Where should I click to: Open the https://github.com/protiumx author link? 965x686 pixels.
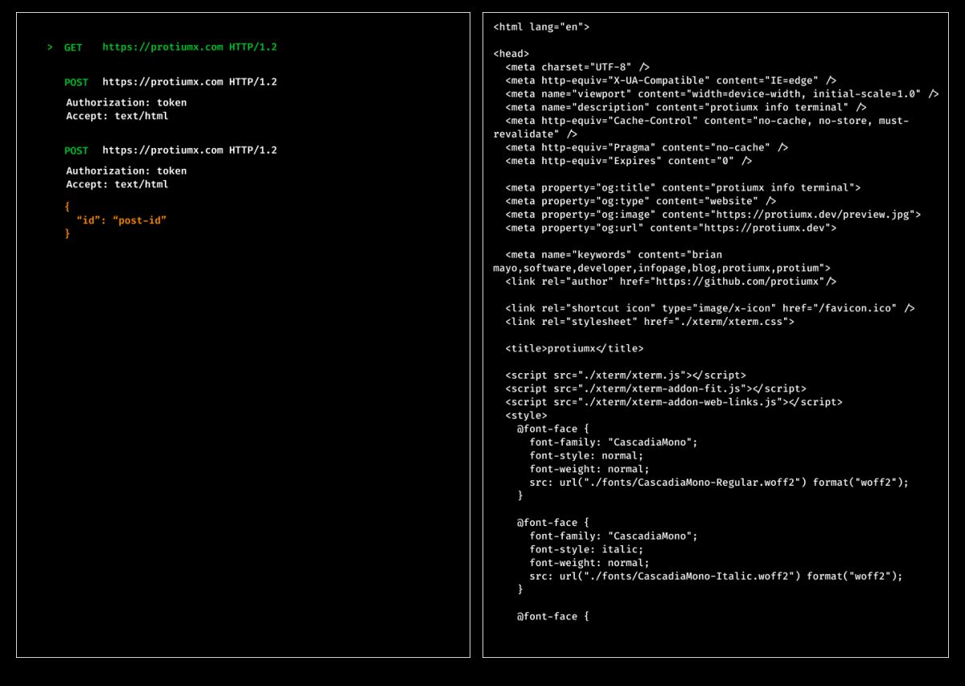coord(740,281)
